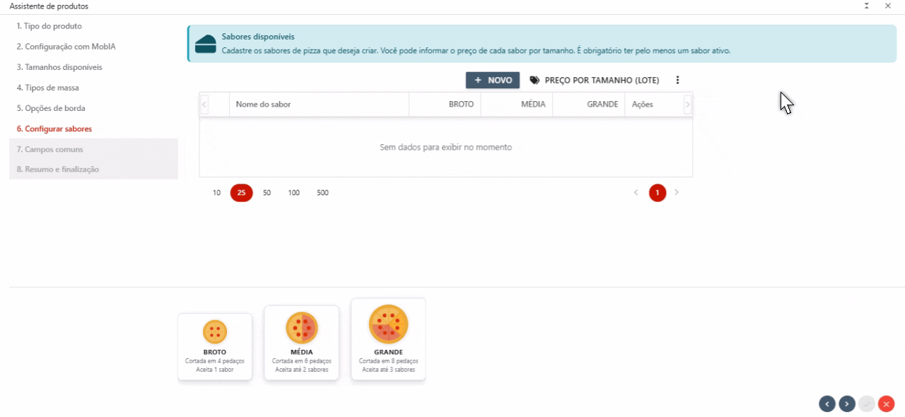Screen dimensions: 905x417
Task: Open the three-dot more options menu
Action: pyautogui.click(x=677, y=81)
